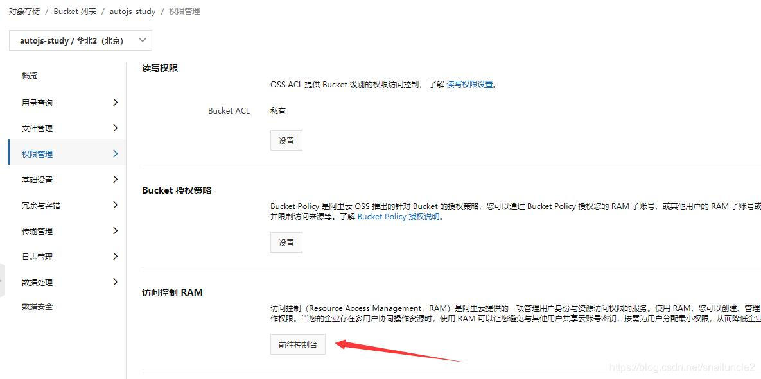Click the 访问控制 RAM heading
Image resolution: width=761 pixels, height=379 pixels.
point(172,292)
